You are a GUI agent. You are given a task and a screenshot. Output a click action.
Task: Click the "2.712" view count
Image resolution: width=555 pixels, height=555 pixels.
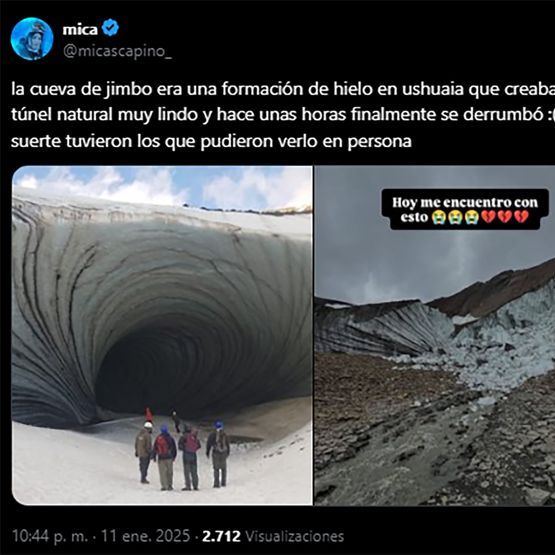(221, 536)
